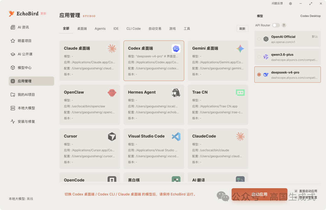Select the Claude 桌面端 card title
Image resolution: width=326 pixels, height=210 pixels.
pyautogui.click(x=77, y=48)
